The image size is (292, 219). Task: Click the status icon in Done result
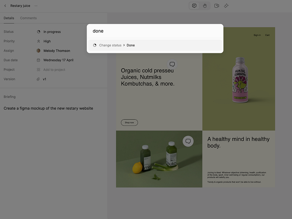[95, 45]
